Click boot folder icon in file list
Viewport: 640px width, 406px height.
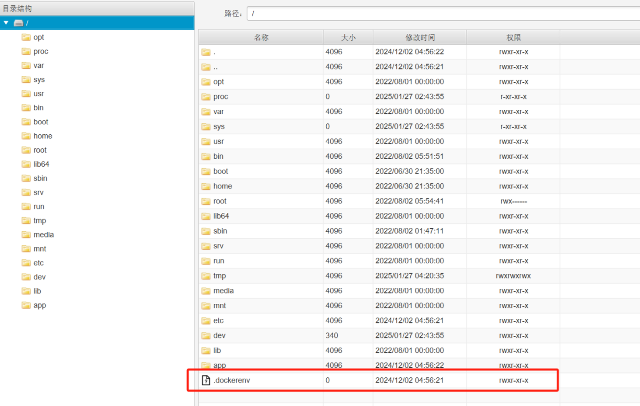pyautogui.click(x=206, y=171)
